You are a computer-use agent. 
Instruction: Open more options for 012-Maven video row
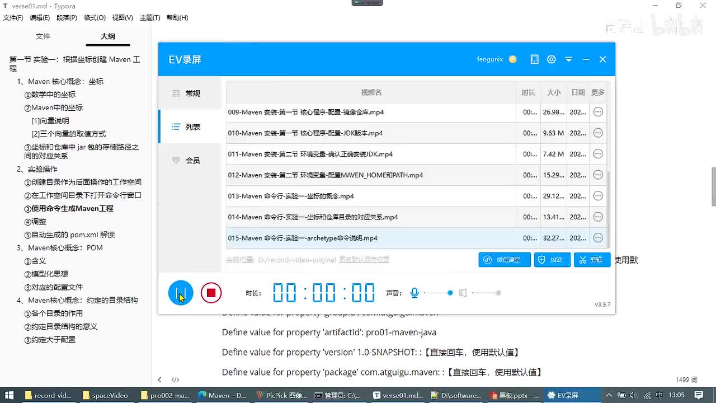[x=598, y=175]
